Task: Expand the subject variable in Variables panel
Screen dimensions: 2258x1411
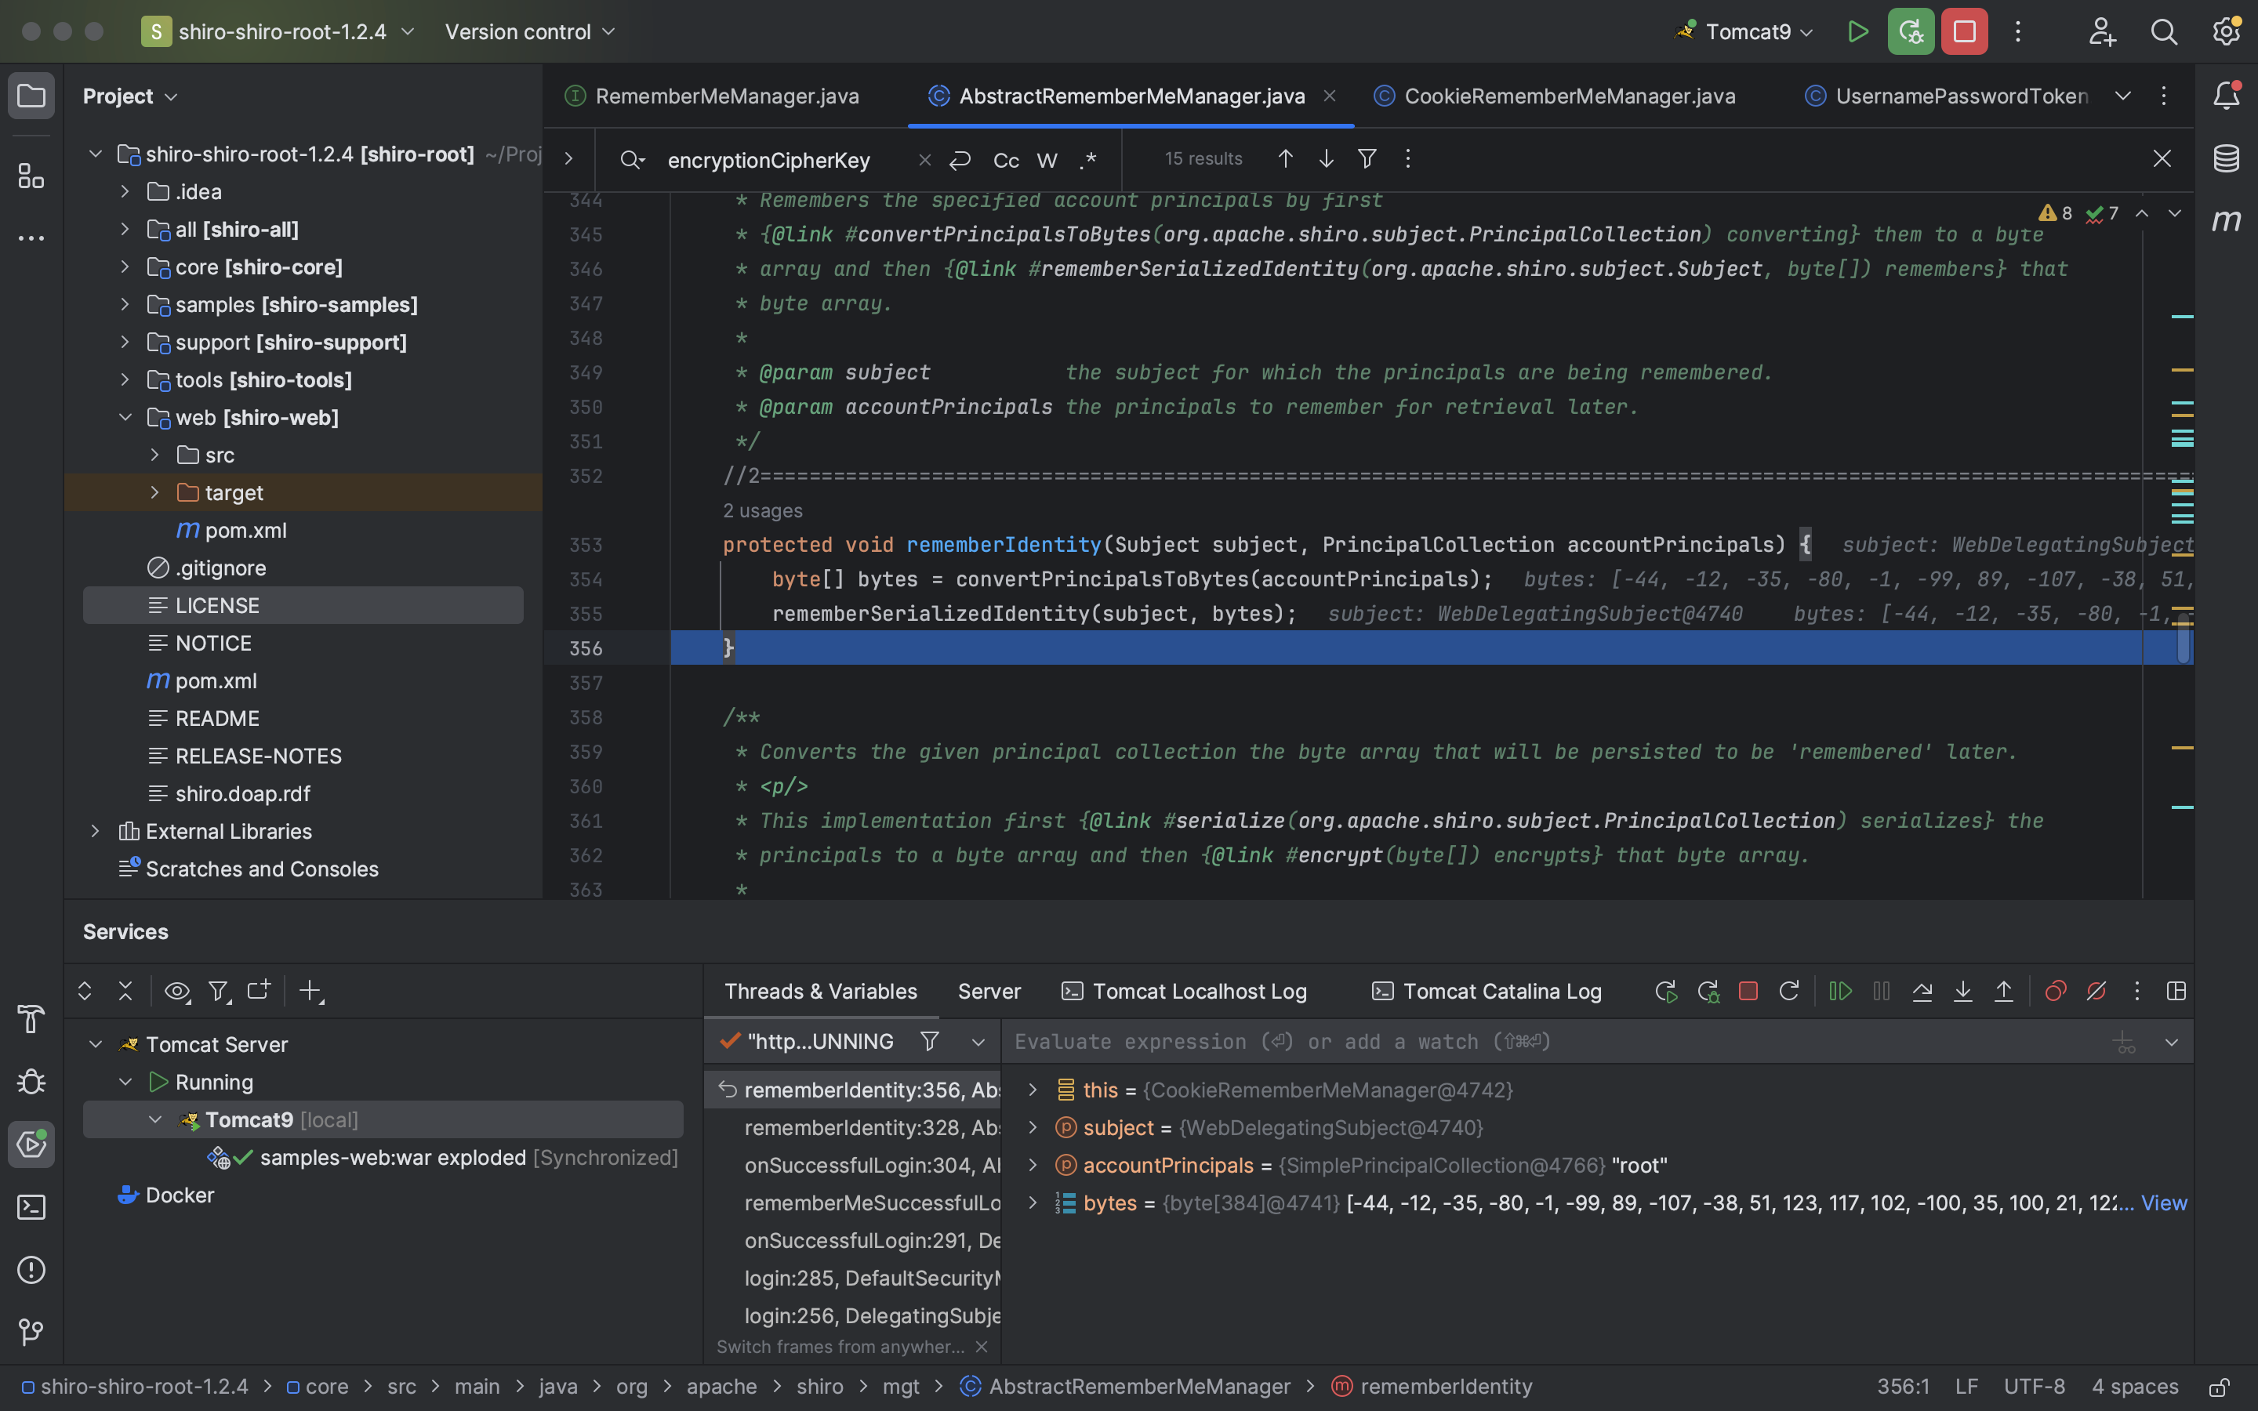Action: pos(1031,1128)
